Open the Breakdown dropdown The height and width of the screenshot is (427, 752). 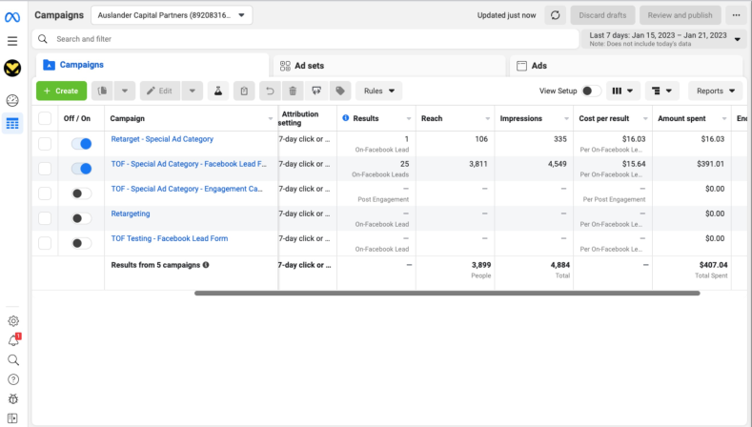coord(661,91)
